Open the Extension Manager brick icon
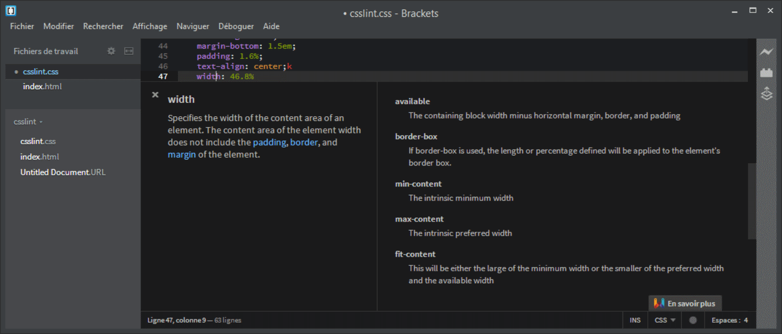The height and width of the screenshot is (334, 782). coord(766,72)
